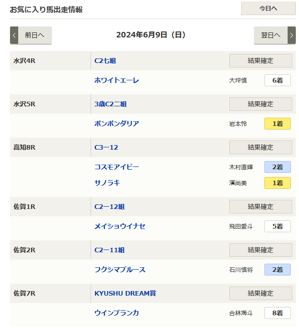The image size is (299, 328).
Task: Click the previous day left chevron icon
Action: pos(14,35)
